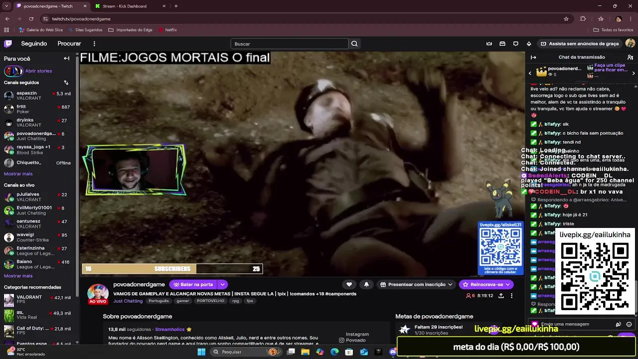
Task: Sort followed channels with the arrows icon
Action: (66, 82)
